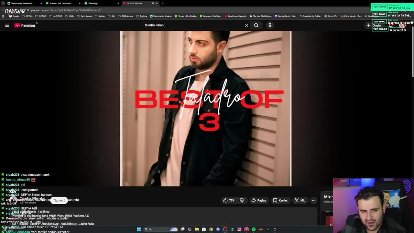Create a clip using Klip button

300,201
